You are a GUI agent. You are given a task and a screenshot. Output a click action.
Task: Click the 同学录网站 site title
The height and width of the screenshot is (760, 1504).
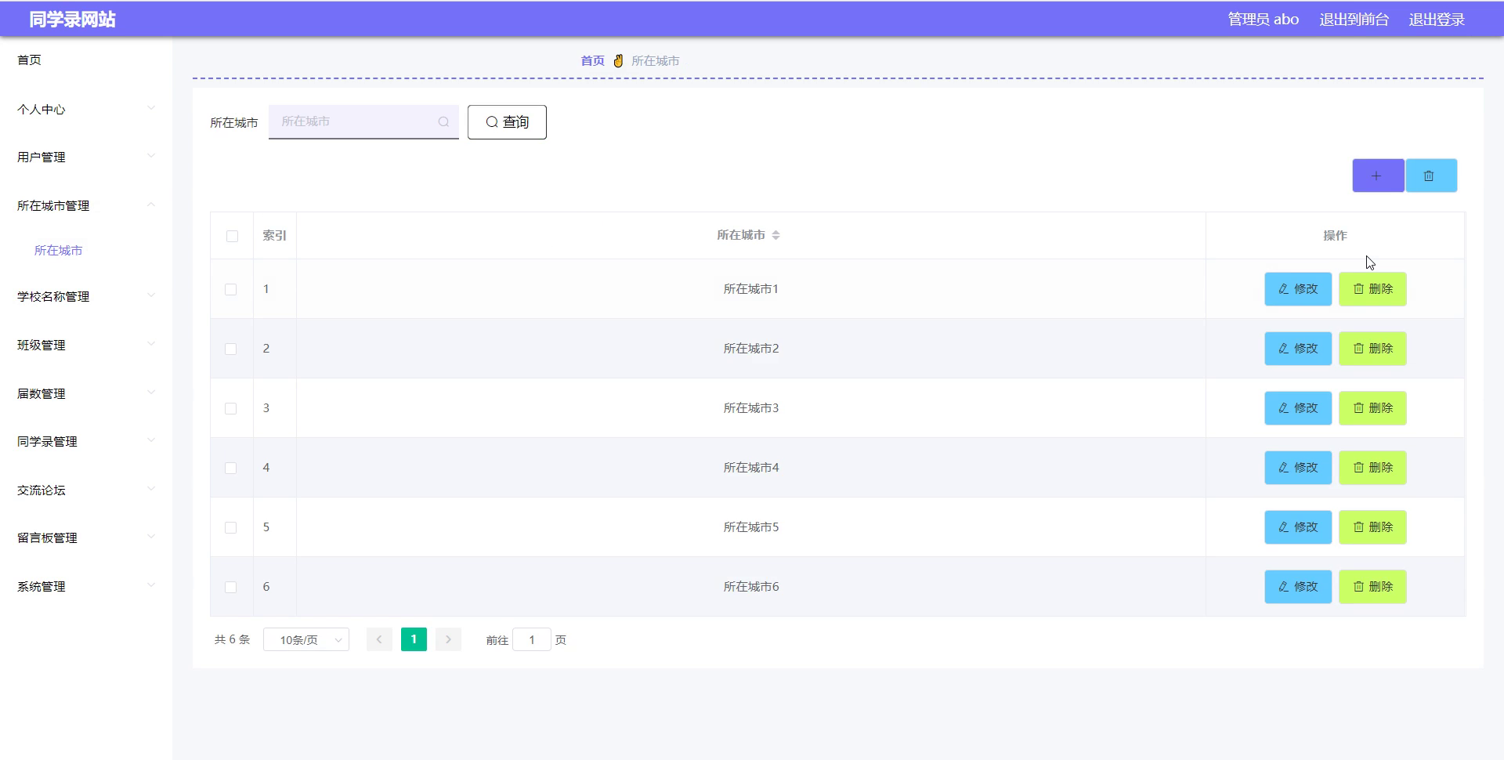click(72, 19)
